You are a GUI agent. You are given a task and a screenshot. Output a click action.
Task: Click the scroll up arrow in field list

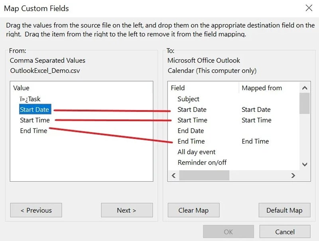[305, 88]
